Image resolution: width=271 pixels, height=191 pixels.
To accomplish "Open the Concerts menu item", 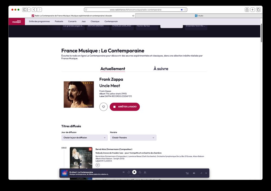I will click(72, 21).
